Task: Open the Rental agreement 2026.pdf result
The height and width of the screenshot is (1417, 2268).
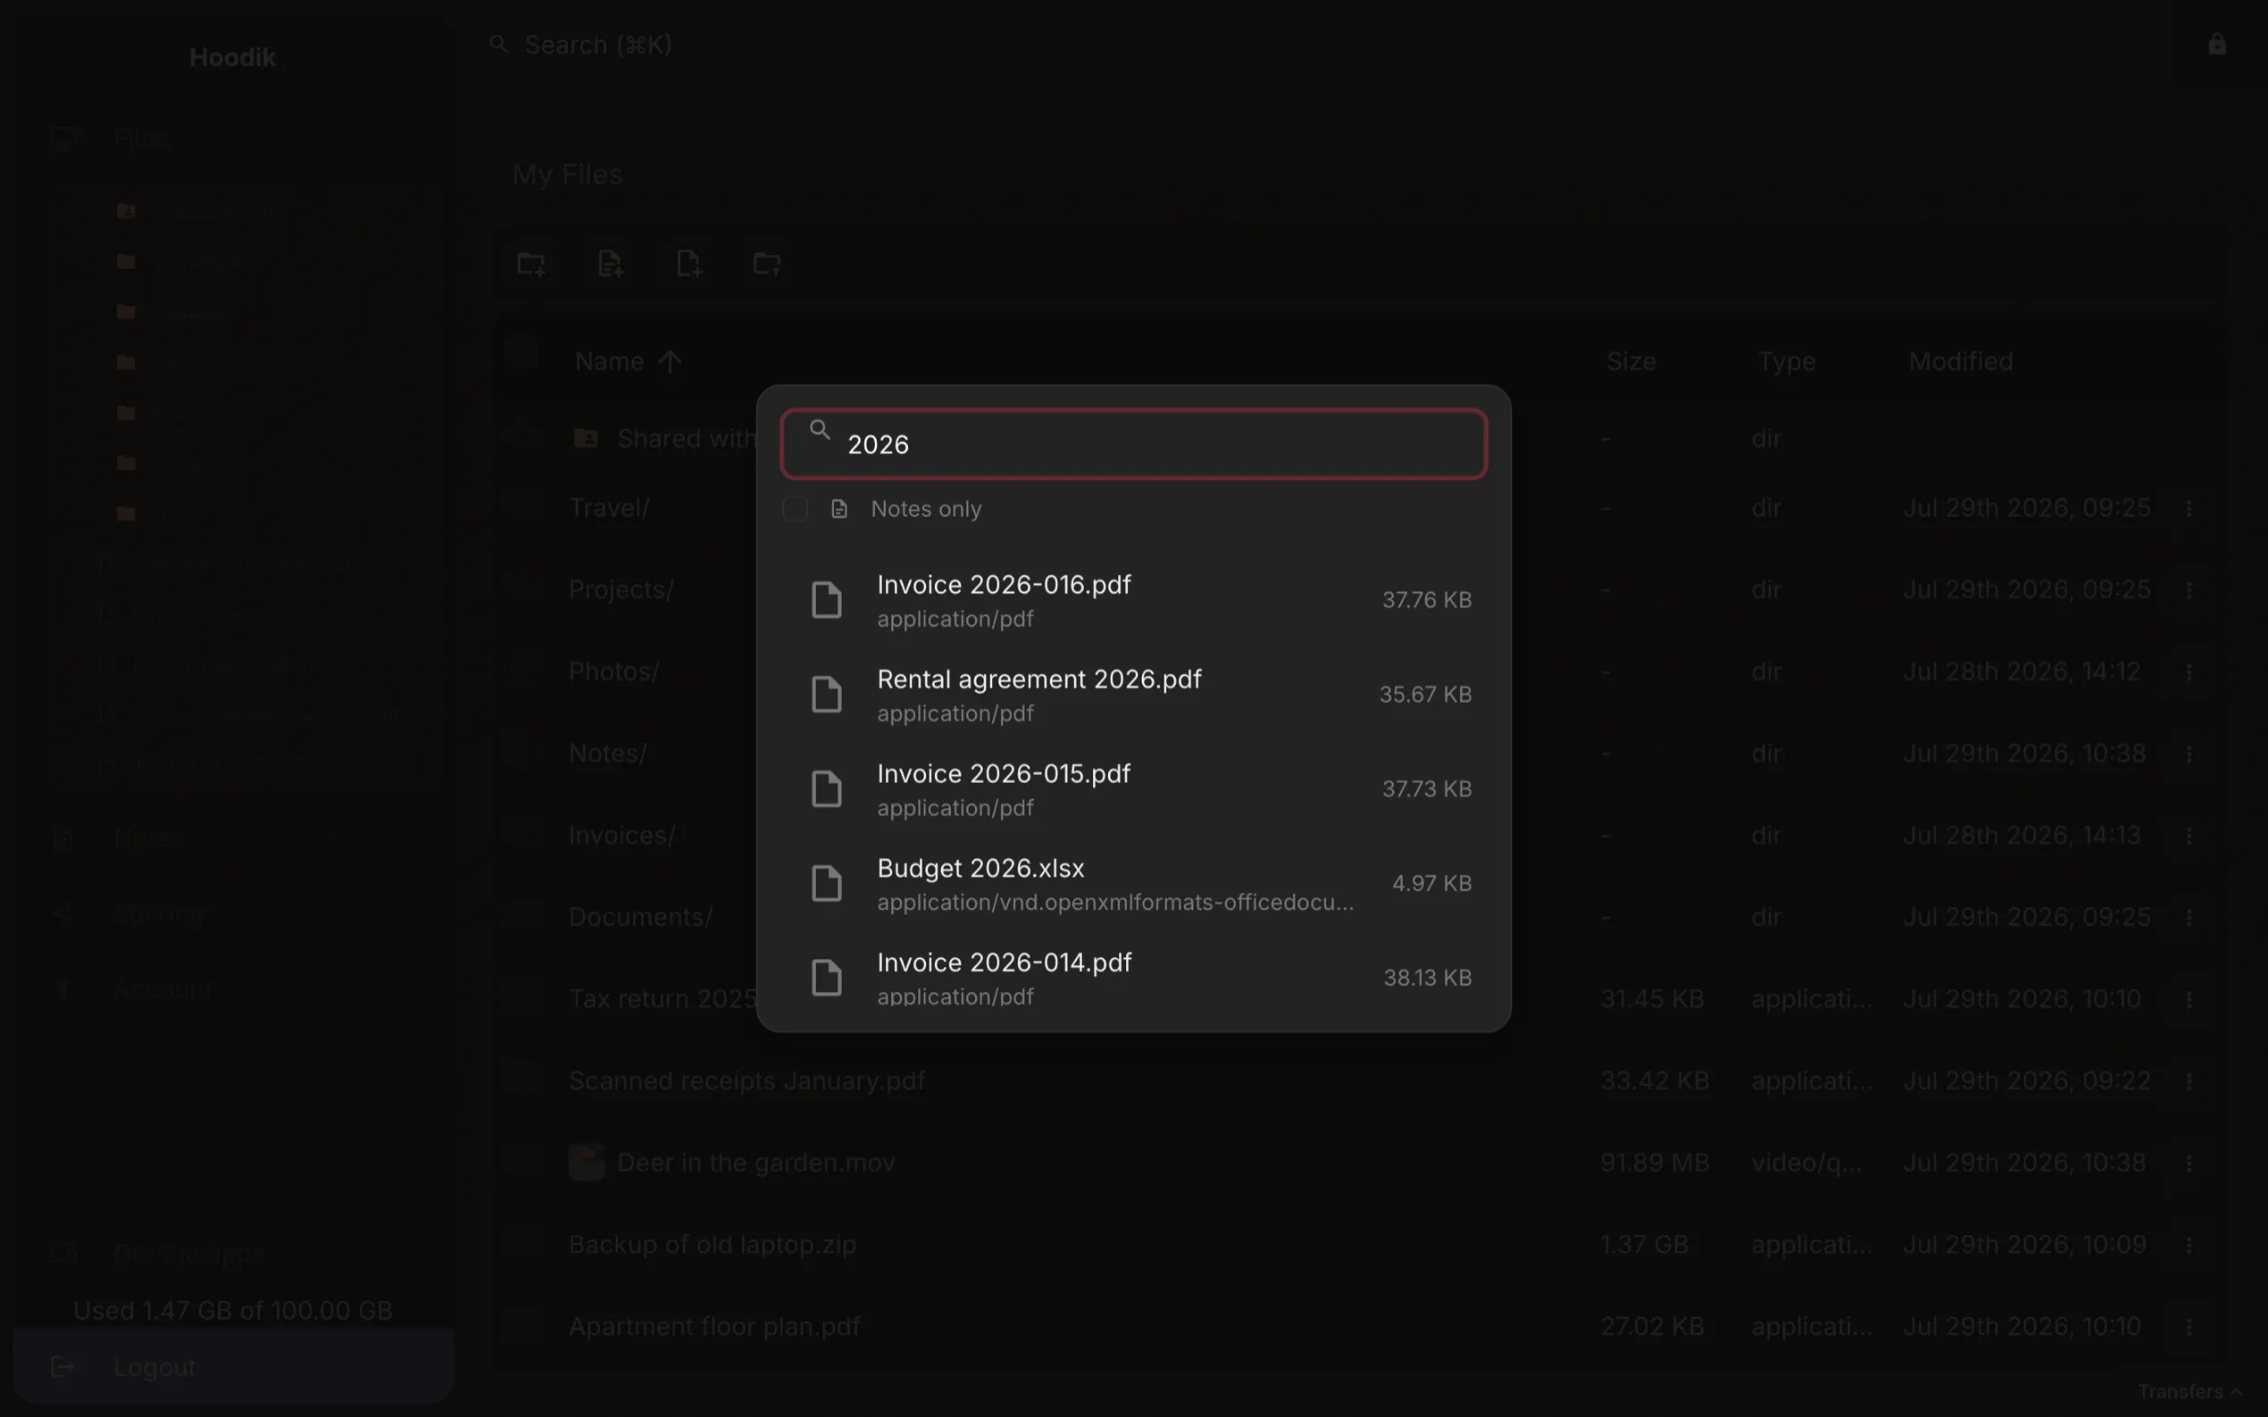Action: (1134, 695)
